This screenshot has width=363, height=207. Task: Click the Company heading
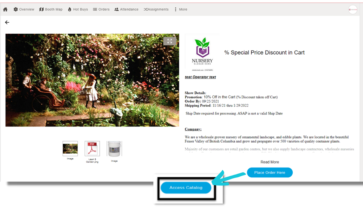click(193, 129)
